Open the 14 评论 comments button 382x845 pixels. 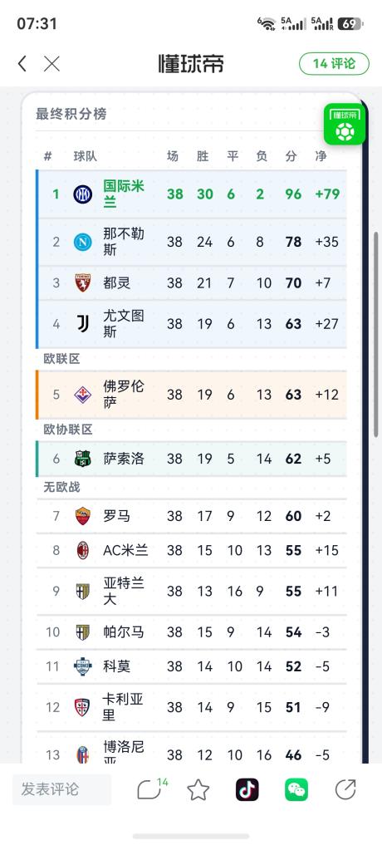click(334, 64)
